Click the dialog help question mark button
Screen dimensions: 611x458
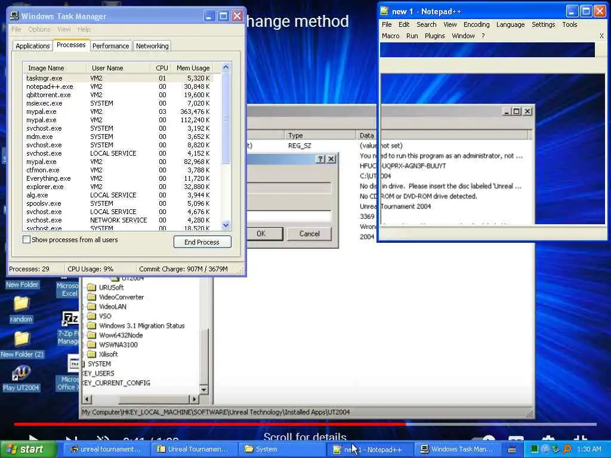click(320, 159)
